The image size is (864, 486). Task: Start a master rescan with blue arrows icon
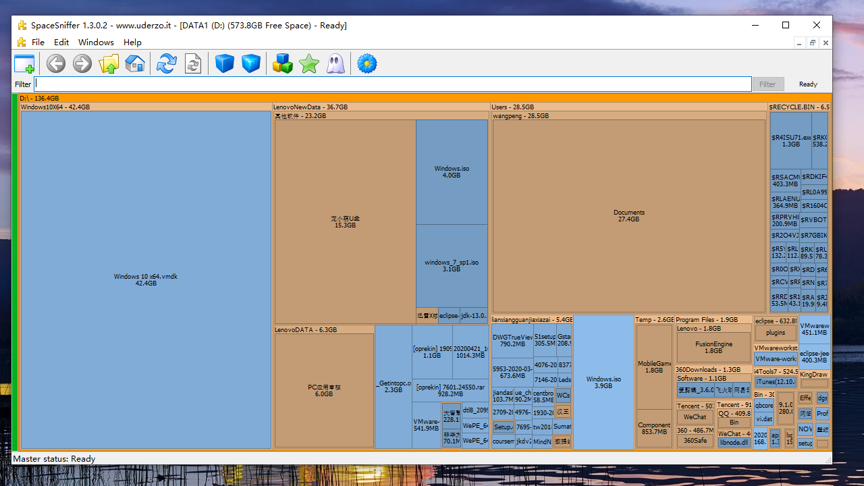[166, 64]
